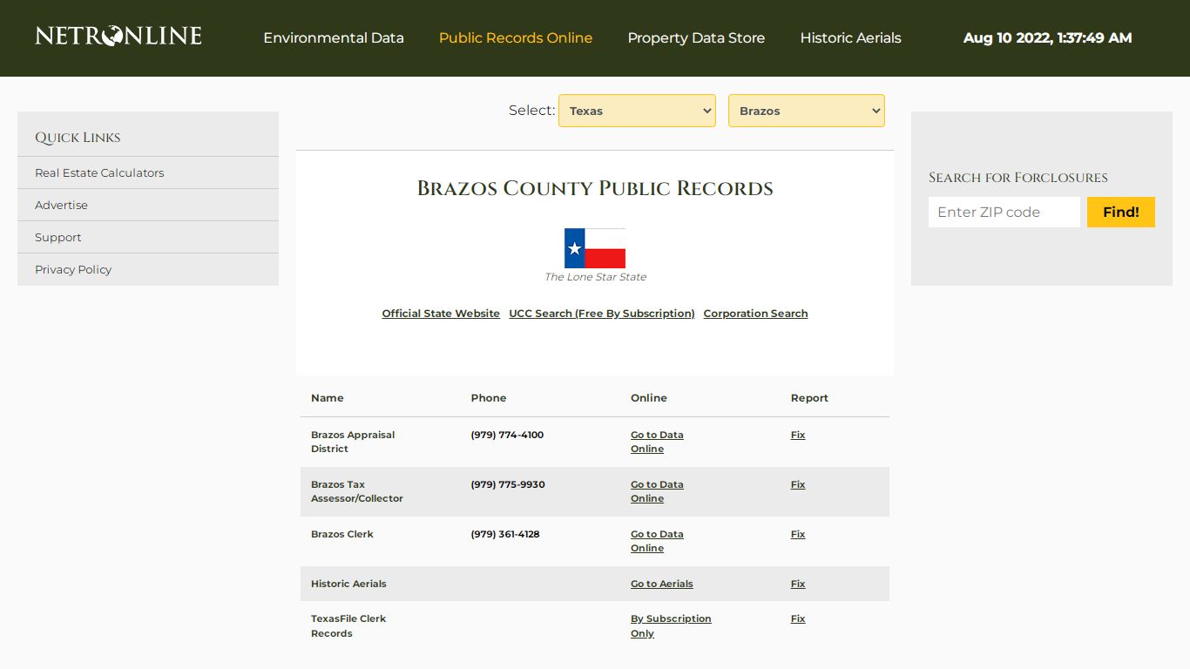Go to Data Online for Brazos Tax Assessor/Collector

[x=657, y=491]
